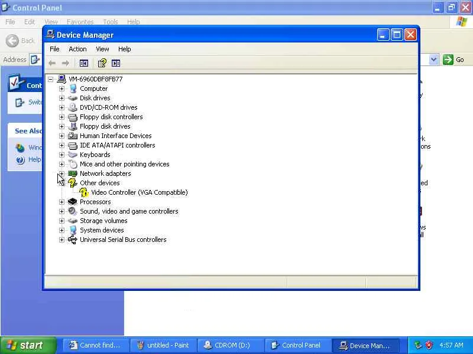Switch to the 'Cannot find...' taskbar window
The height and width of the screenshot is (354, 473).
pos(96,345)
